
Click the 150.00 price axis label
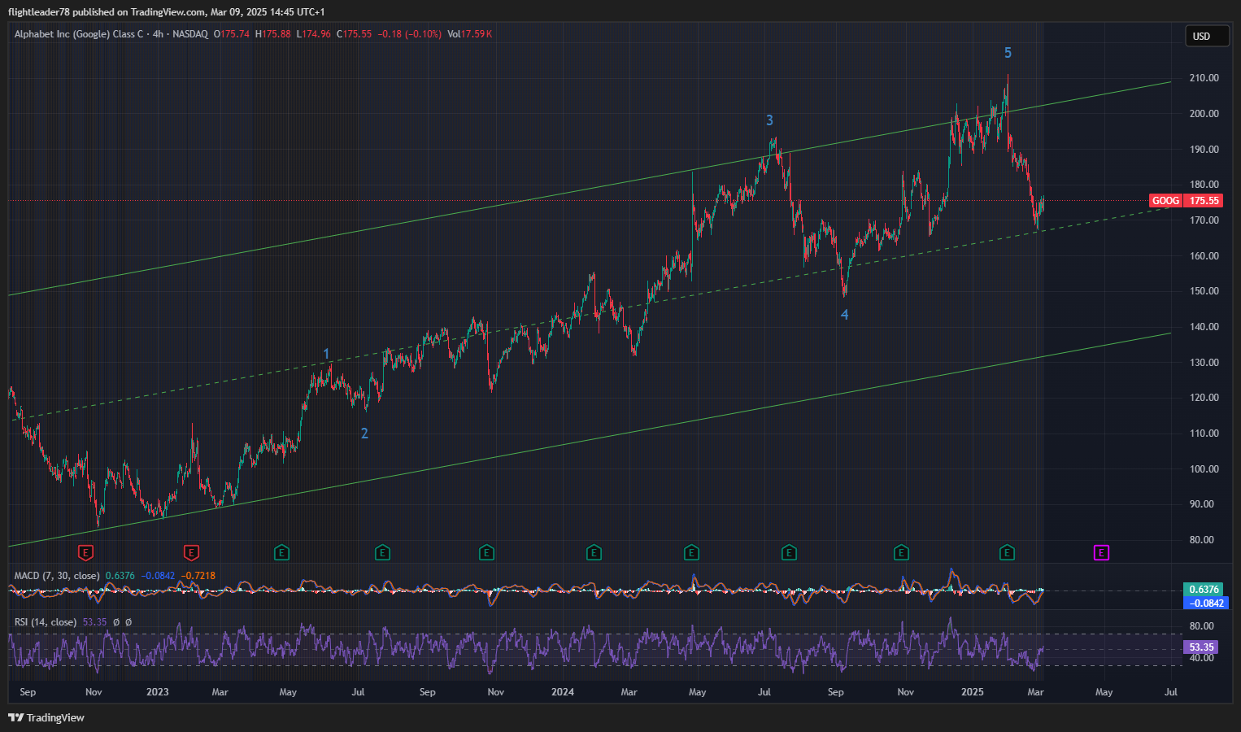click(x=1204, y=291)
